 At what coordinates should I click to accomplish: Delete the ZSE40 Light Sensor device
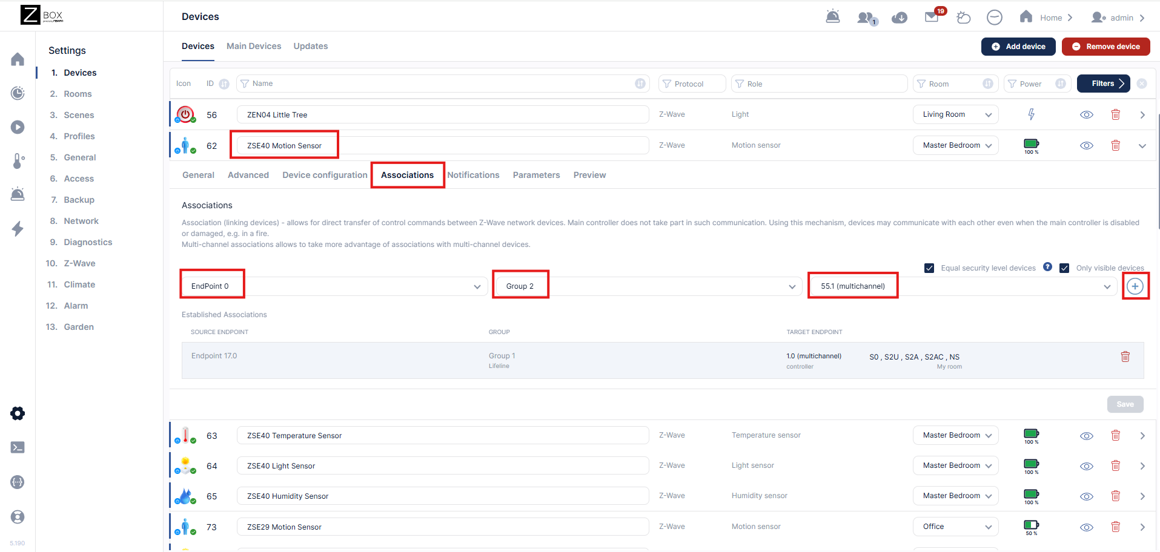click(x=1116, y=465)
